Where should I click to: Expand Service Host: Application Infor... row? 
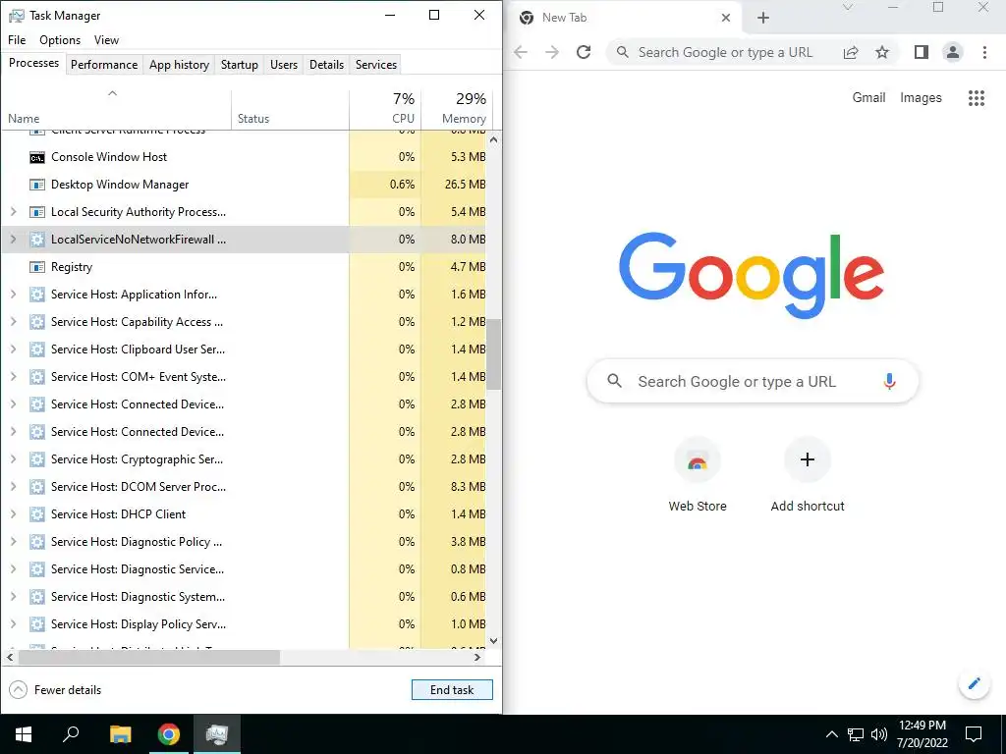(x=14, y=295)
